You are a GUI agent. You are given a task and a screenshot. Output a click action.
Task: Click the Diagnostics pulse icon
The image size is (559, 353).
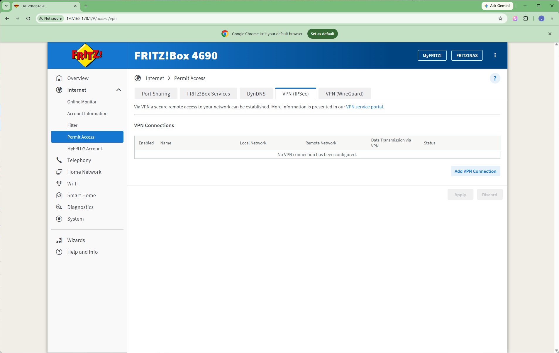[x=59, y=207]
